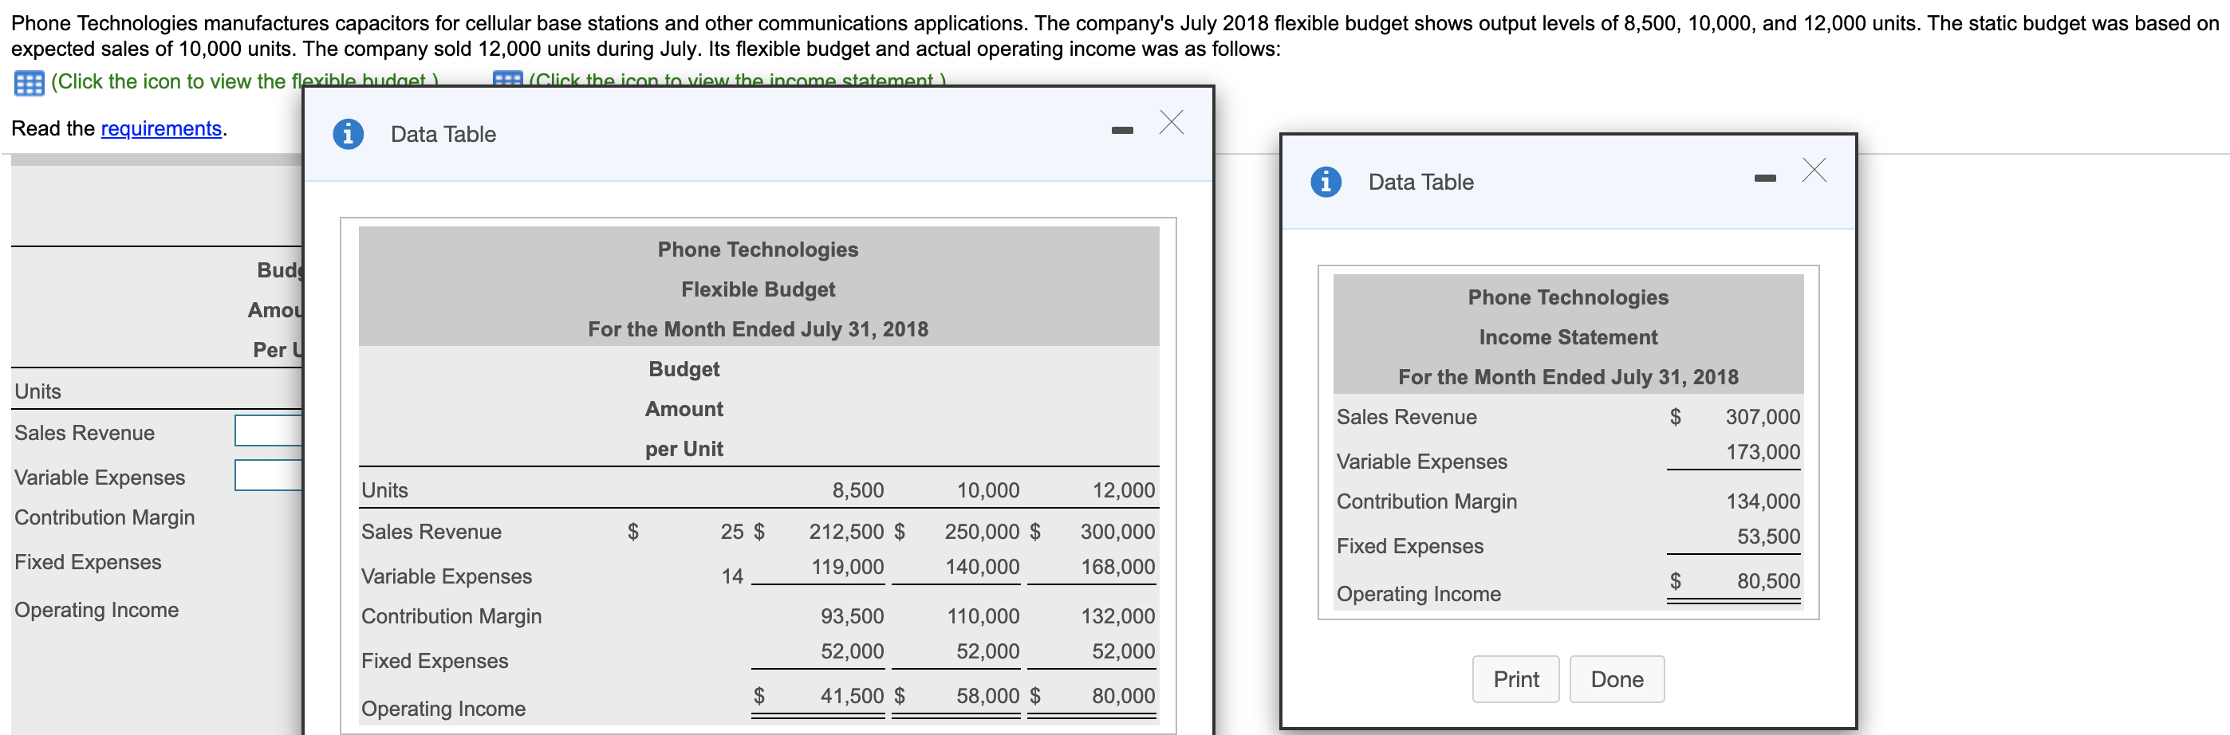The height and width of the screenshot is (735, 2230).
Task: Open the income statement table icon
Action: tap(507, 79)
